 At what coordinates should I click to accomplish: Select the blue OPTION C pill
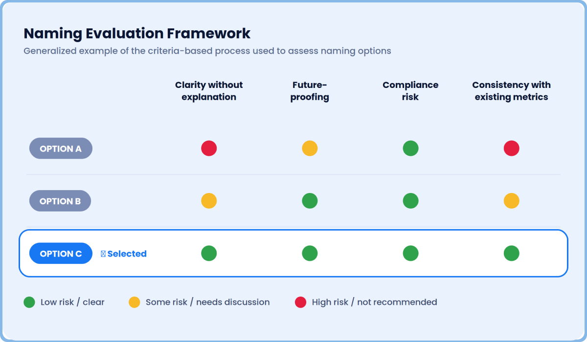(61, 253)
